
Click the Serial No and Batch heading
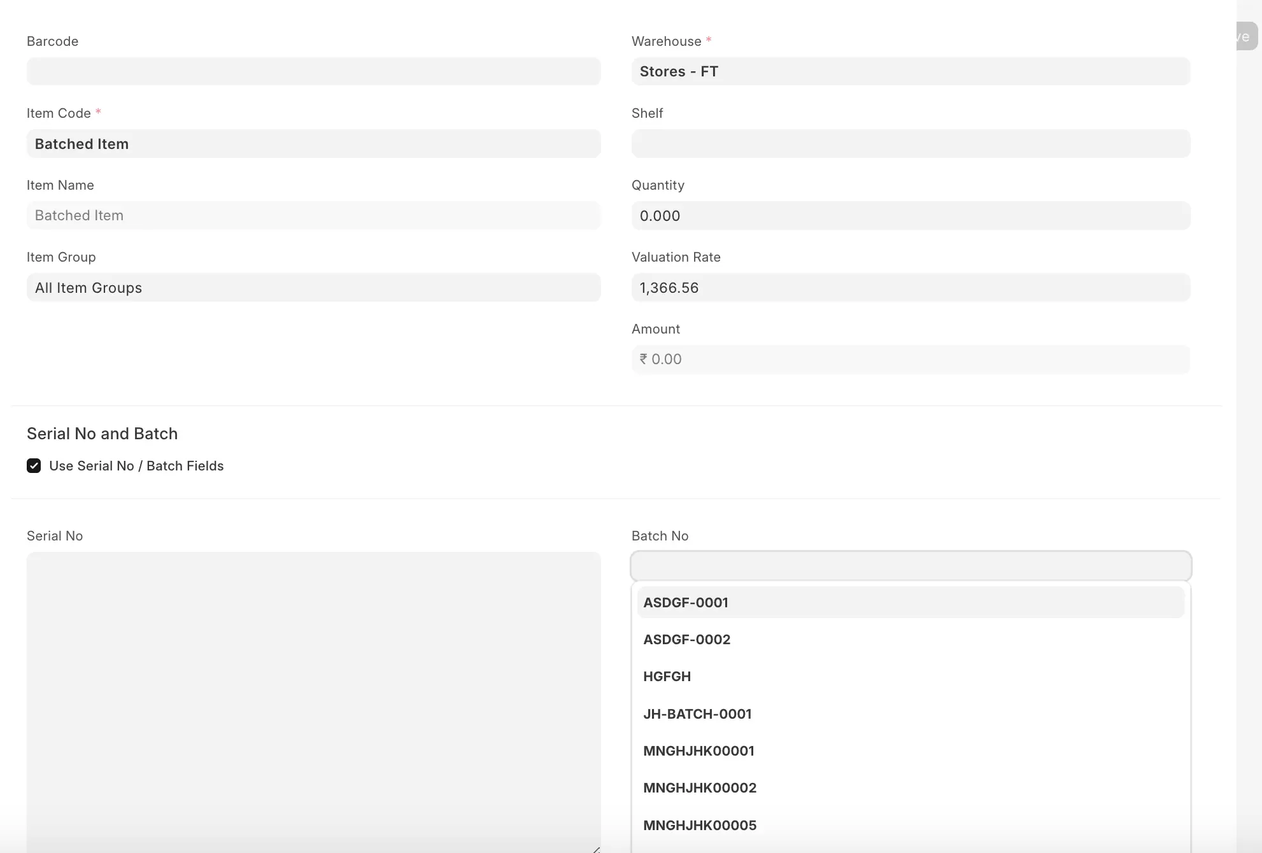(x=102, y=434)
